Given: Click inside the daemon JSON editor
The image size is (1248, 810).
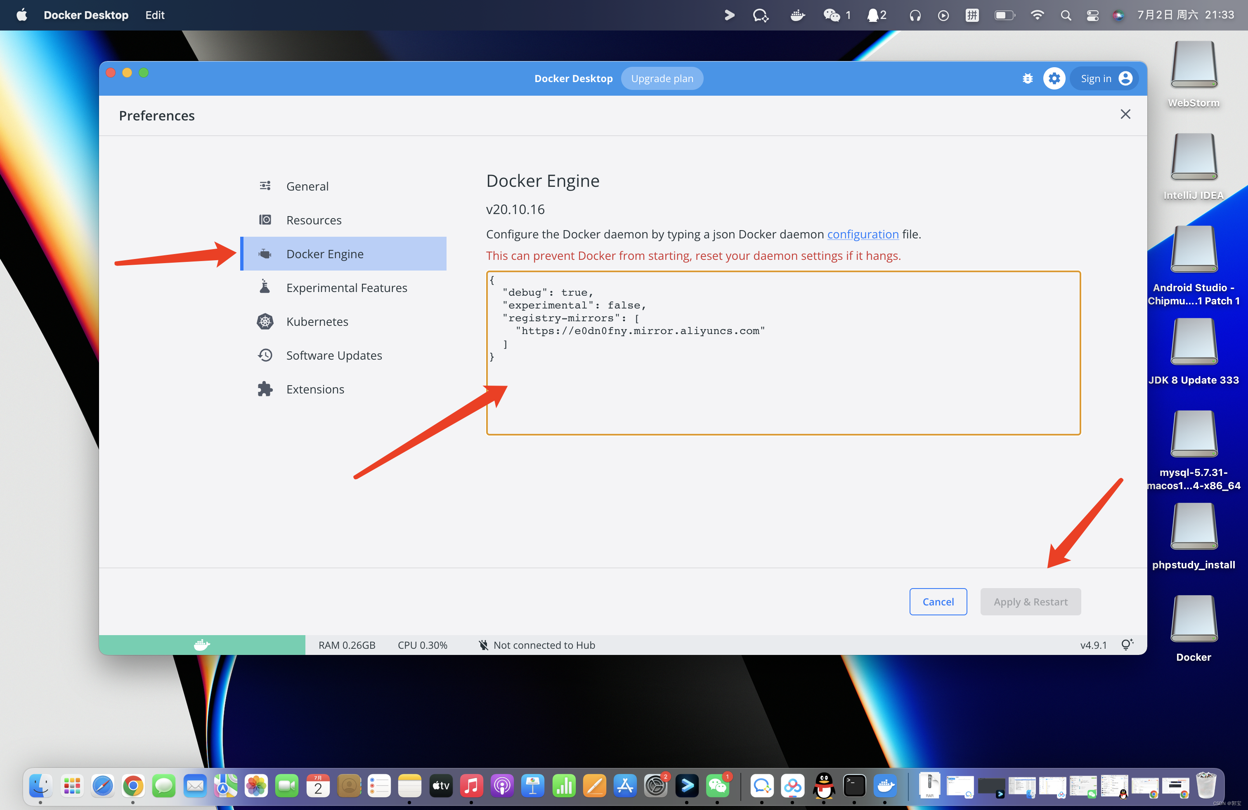Looking at the screenshot, I should [x=783, y=353].
